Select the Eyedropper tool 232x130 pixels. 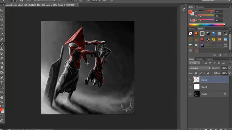point(2,34)
